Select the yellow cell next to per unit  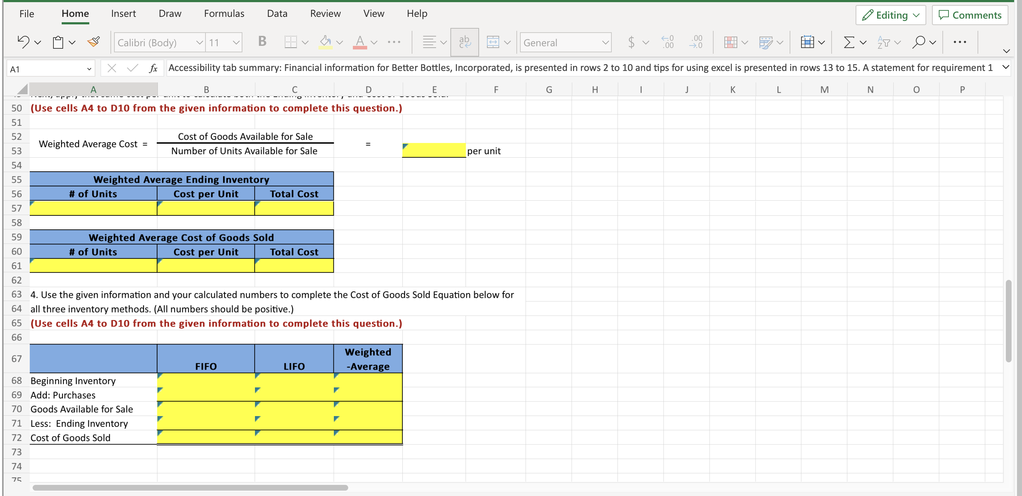point(433,151)
